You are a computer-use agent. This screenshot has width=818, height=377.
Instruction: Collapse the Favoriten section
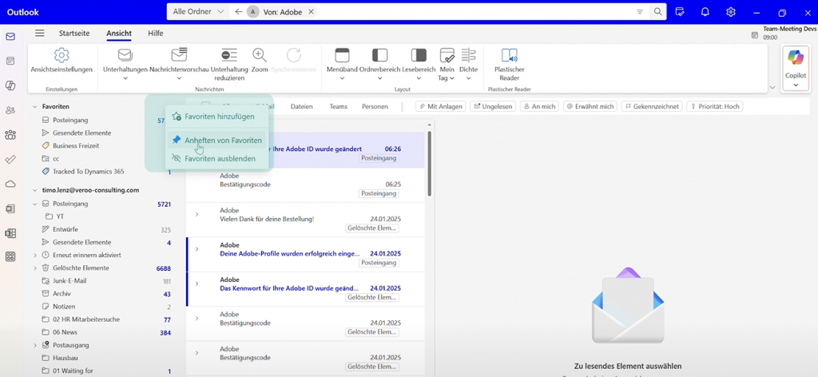pyautogui.click(x=35, y=106)
